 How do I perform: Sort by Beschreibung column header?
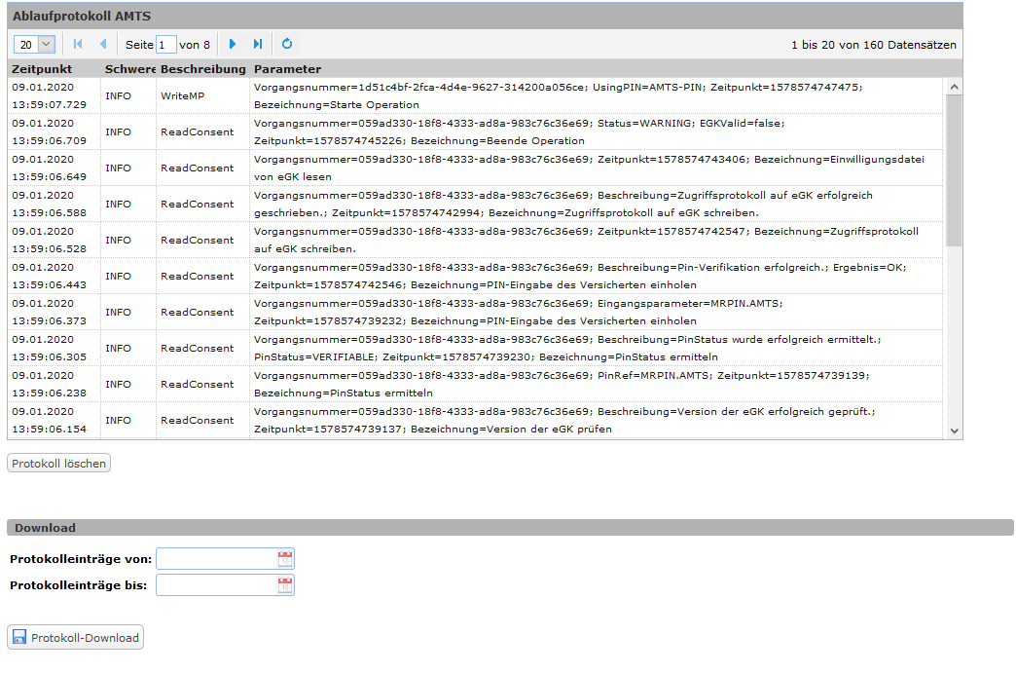[x=202, y=69]
